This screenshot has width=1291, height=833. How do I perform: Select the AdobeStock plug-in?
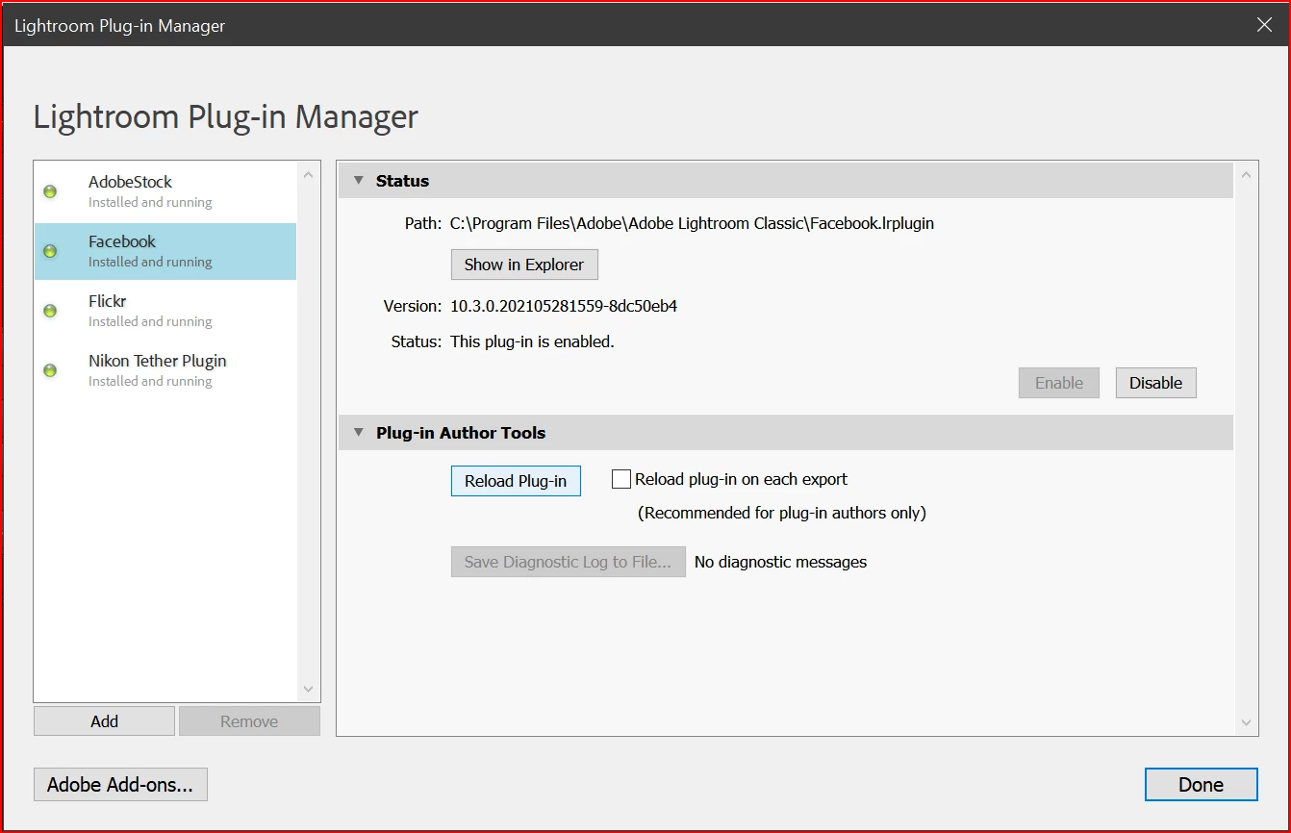(x=165, y=191)
